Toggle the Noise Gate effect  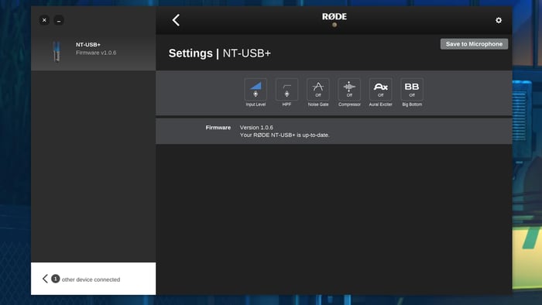(318, 90)
